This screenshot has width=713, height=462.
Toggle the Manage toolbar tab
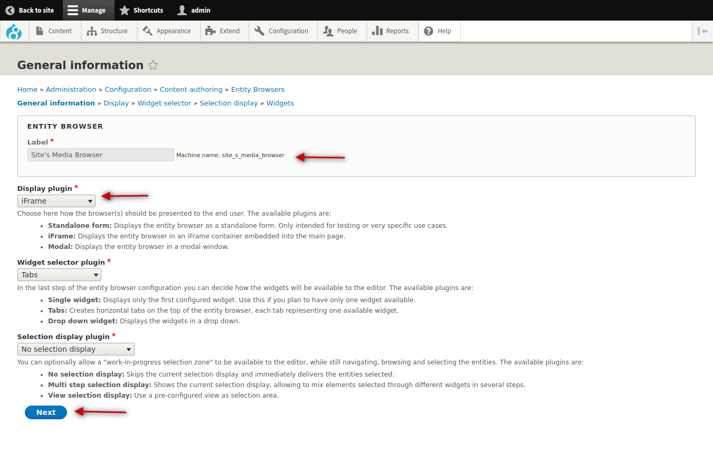[87, 10]
